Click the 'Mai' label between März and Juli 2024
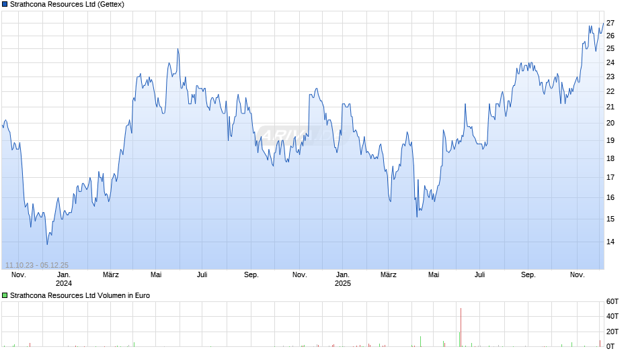This screenshot has height=353, width=632. 156,274
